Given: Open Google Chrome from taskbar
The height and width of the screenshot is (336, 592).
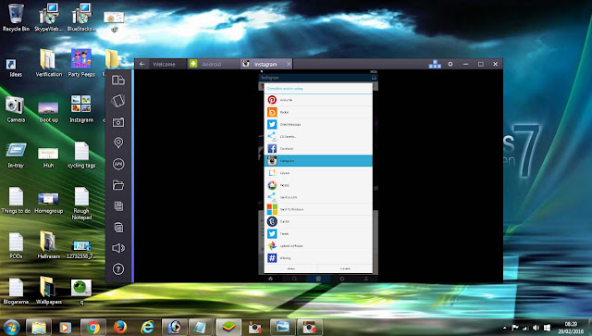Looking at the screenshot, I should (x=92, y=328).
